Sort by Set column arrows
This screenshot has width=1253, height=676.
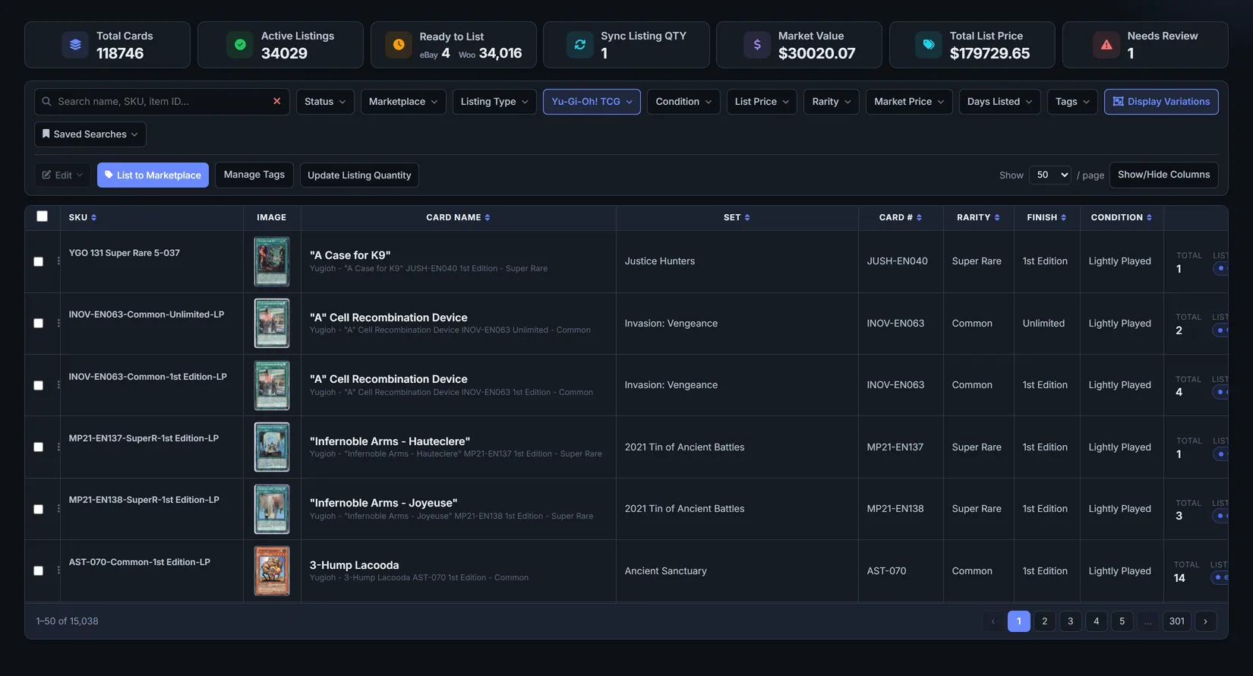tap(747, 217)
